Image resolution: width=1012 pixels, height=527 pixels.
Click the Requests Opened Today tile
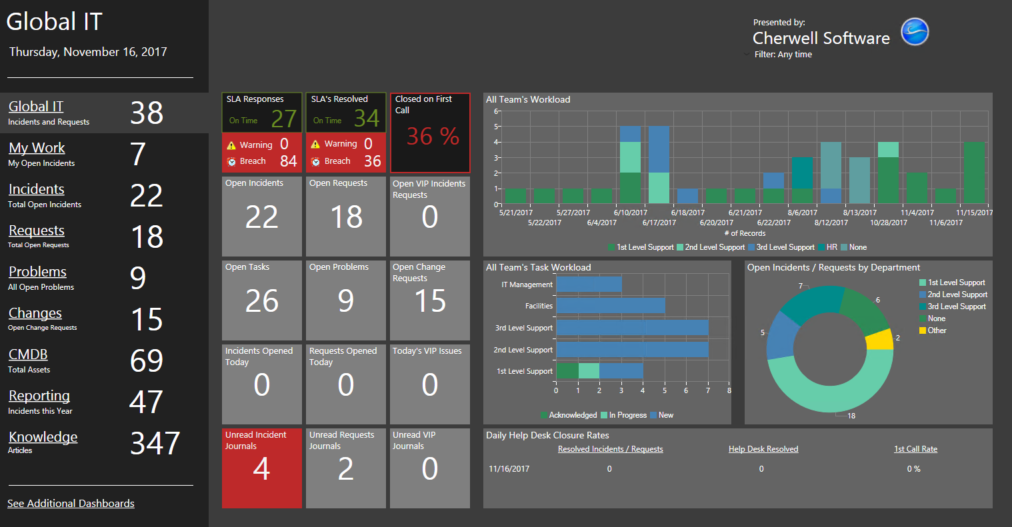[346, 384]
